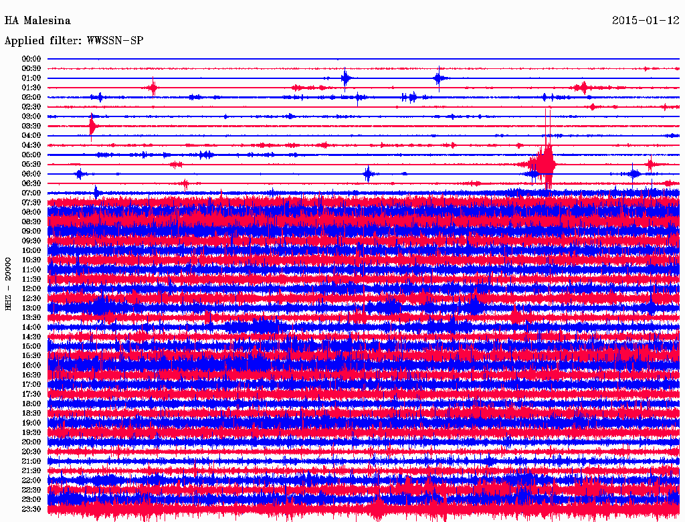Select the 03:00 time label
Viewport: 685px width, 522px height.
(31, 116)
